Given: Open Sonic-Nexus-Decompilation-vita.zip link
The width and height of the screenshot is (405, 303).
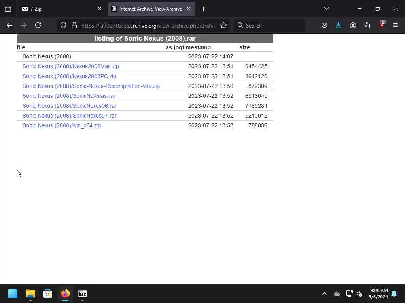Looking at the screenshot, I should click(91, 86).
